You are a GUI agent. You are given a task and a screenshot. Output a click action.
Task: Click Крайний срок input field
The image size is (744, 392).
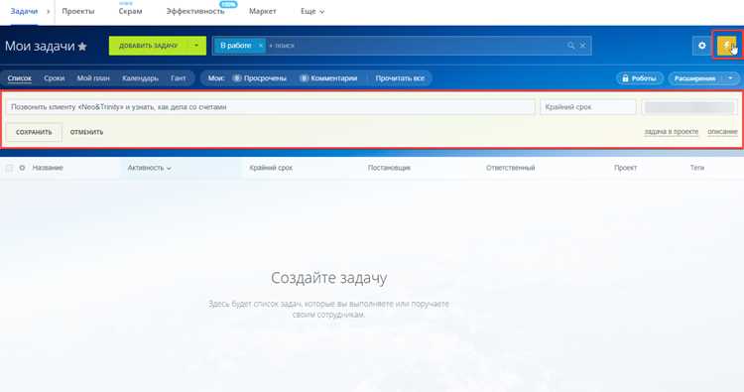click(588, 107)
